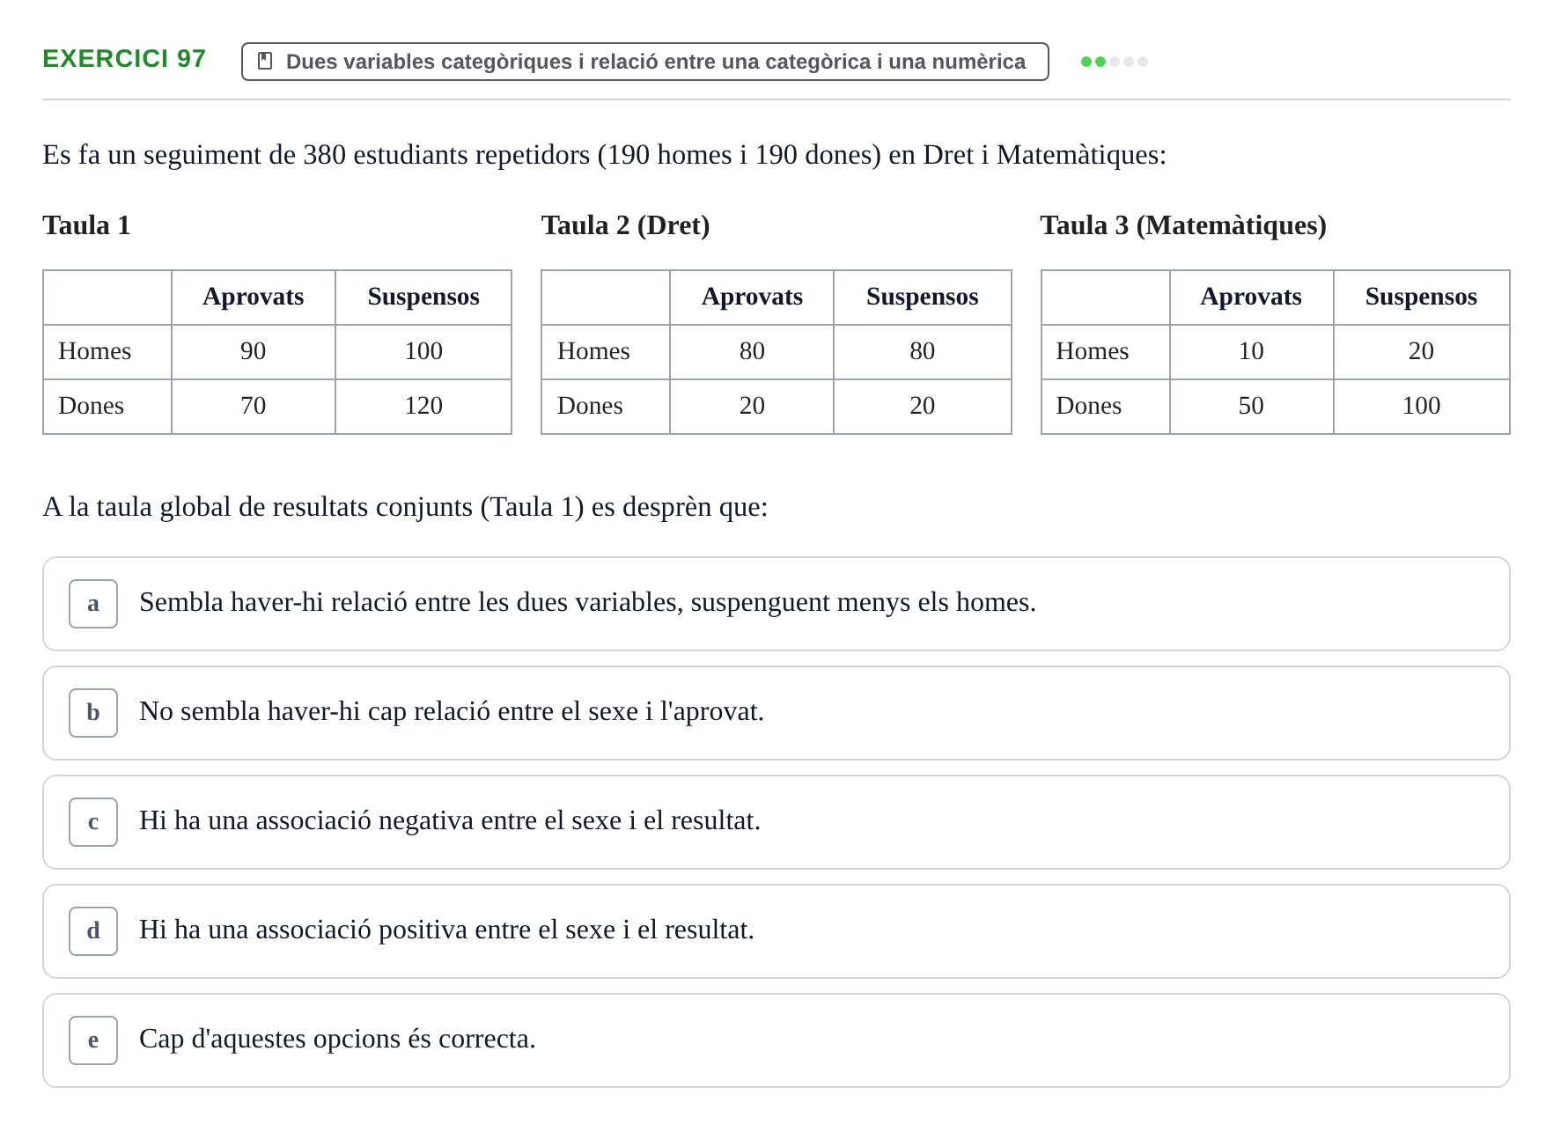Click the bookmark icon in topic tag

point(265,61)
